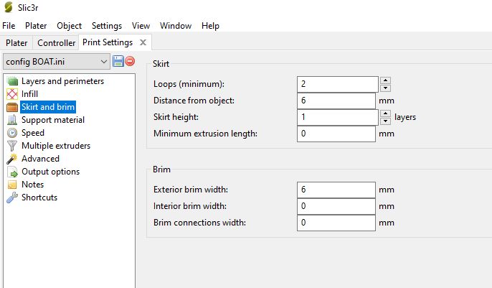Switch to the Controller tab

[x=57, y=43]
